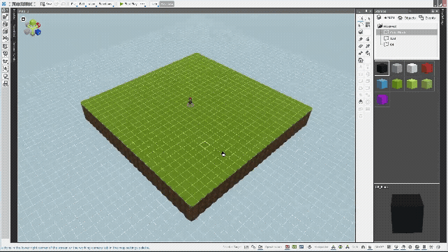Open the Edit menu
The width and height of the screenshot is (448, 252).
click(82, 4)
